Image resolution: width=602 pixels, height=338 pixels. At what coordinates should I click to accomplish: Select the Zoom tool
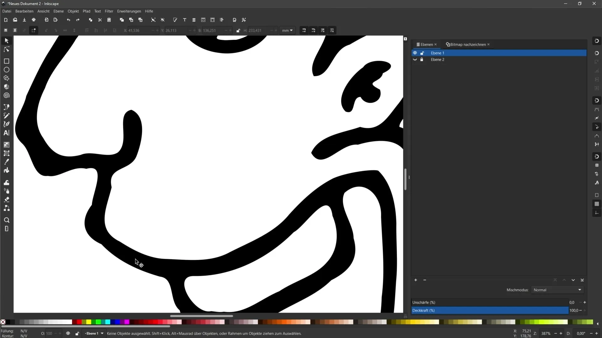(6, 220)
